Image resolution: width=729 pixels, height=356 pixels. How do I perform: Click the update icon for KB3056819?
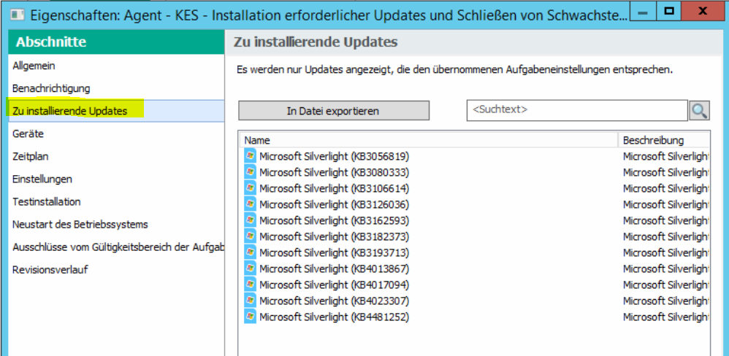[250, 156]
